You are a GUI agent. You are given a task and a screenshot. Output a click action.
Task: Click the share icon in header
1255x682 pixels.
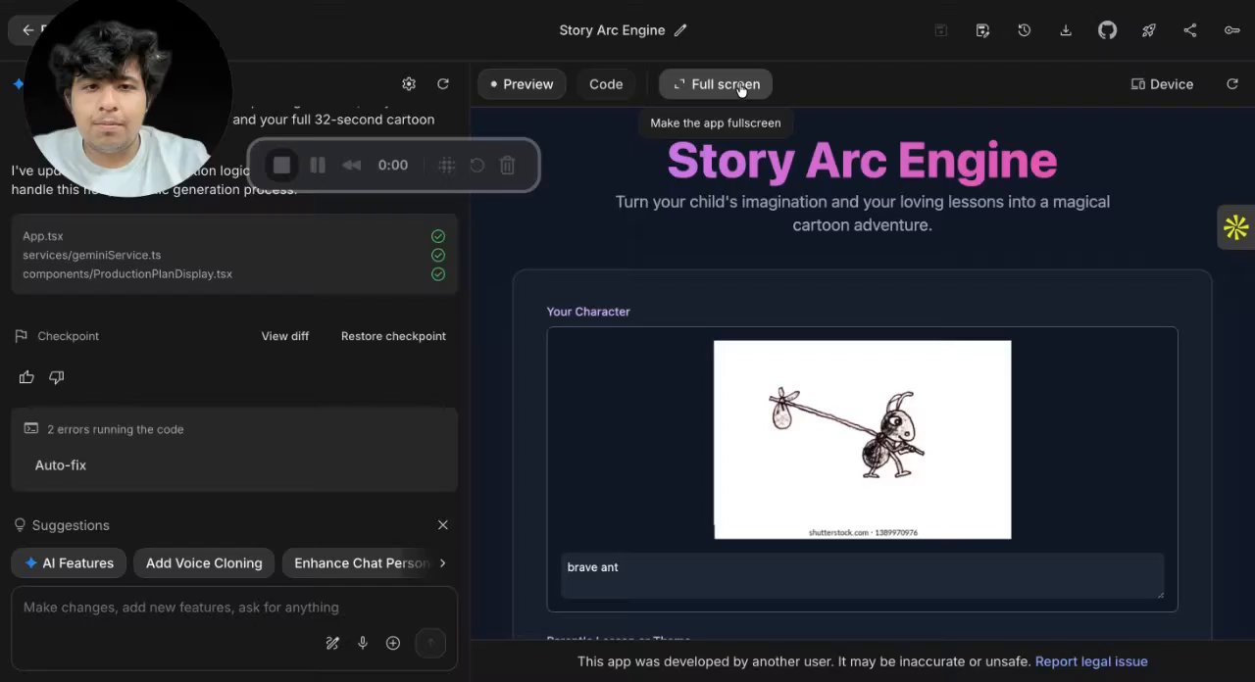click(1190, 30)
